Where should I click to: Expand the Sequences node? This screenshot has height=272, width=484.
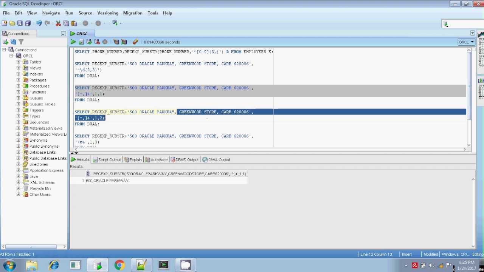click(18, 122)
